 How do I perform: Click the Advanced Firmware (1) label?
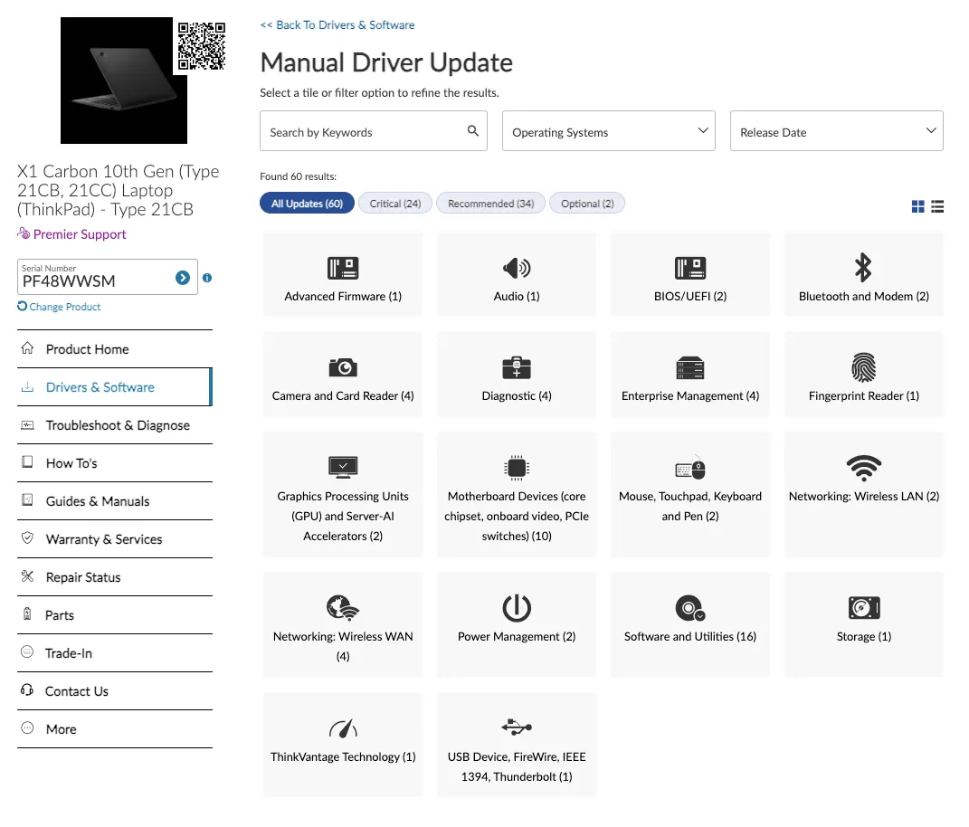[343, 297]
